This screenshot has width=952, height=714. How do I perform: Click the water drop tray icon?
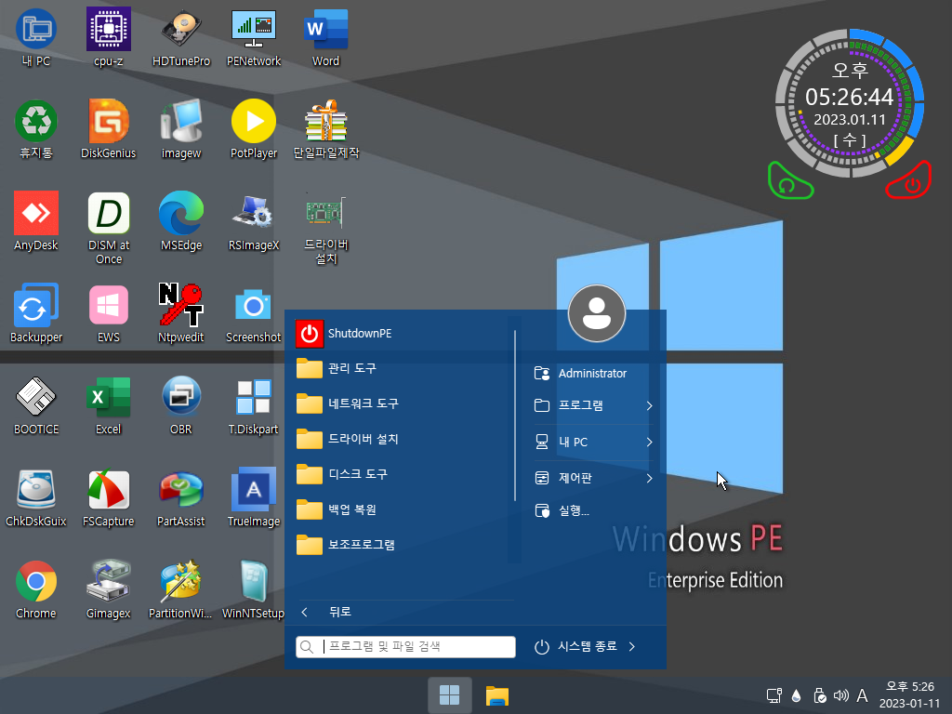(x=797, y=695)
